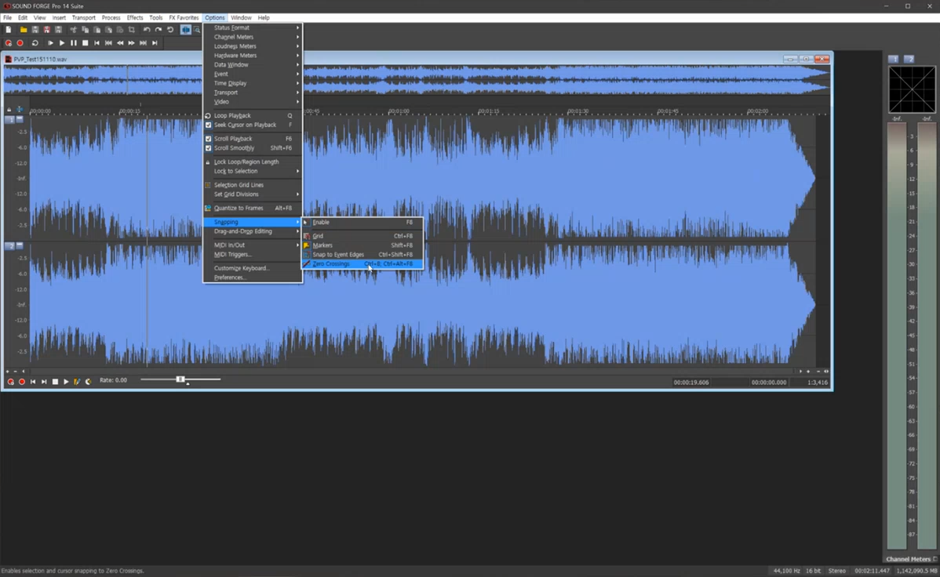
Task: Open the File menu
Action: pyautogui.click(x=7, y=18)
